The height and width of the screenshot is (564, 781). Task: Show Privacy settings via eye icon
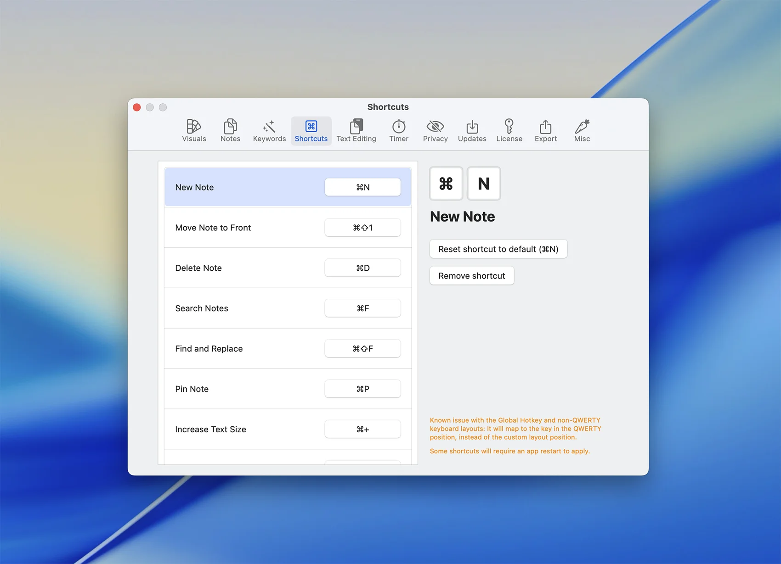pyautogui.click(x=435, y=131)
